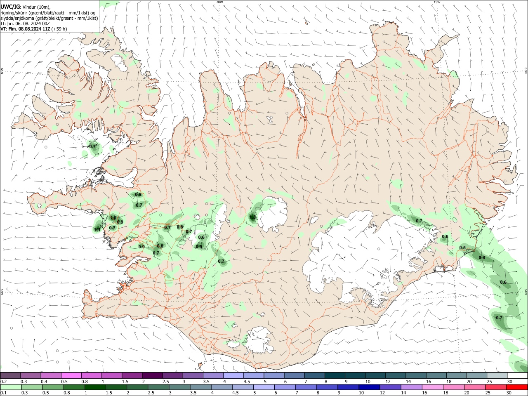Select the pale lavender 4 mm snow legend swatch

click(x=233, y=375)
